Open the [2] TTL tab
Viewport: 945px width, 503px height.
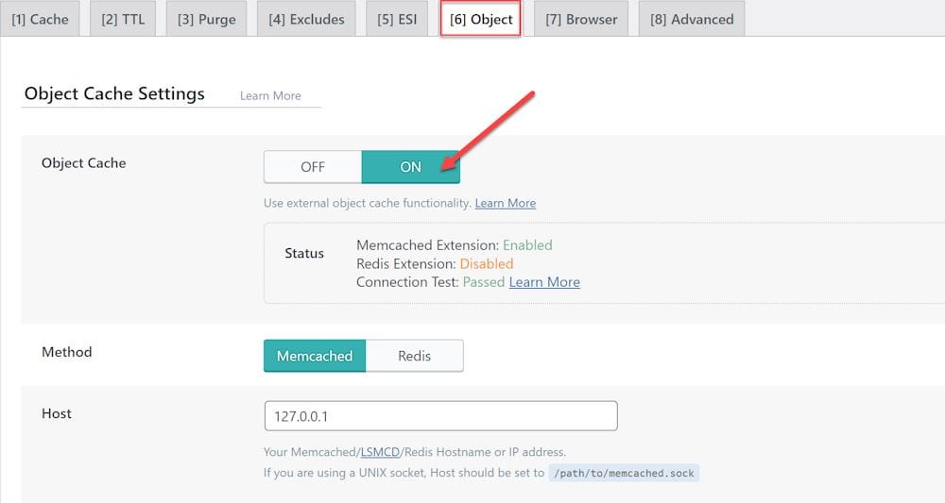click(x=123, y=19)
